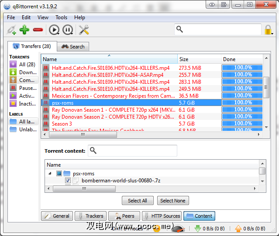Collapse the psx-roms tree node
This screenshot has width=279, height=236.
coord(50,173)
